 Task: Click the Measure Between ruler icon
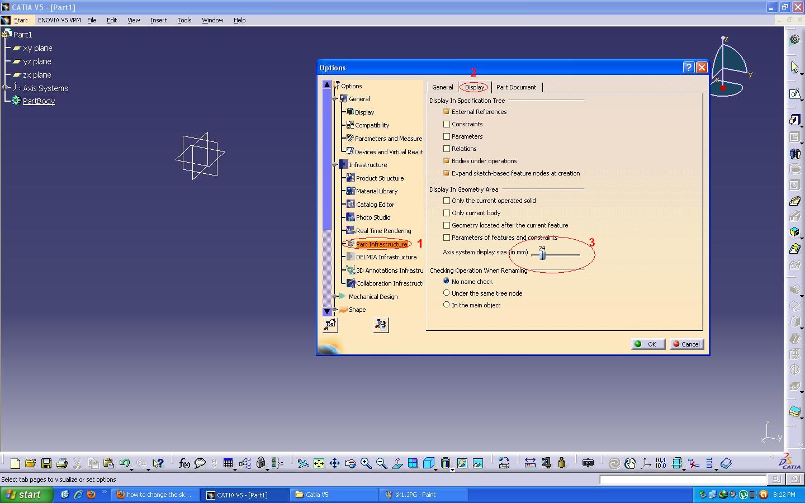pos(530,463)
